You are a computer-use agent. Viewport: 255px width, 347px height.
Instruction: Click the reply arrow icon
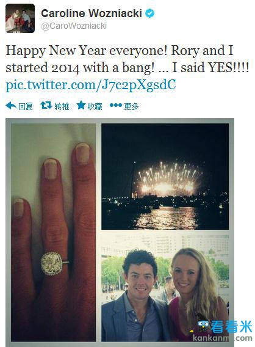[x=10, y=106]
